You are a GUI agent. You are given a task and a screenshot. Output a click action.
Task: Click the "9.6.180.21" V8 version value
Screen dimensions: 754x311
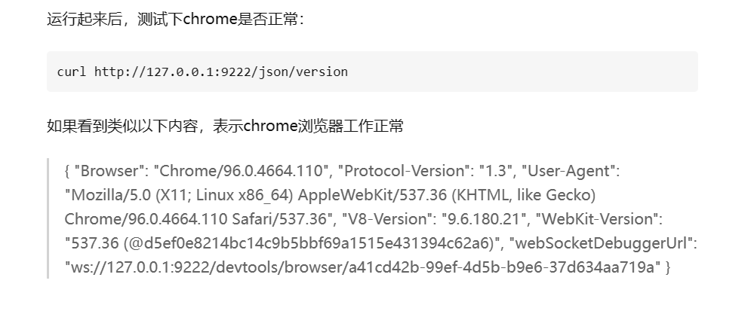[x=485, y=219]
